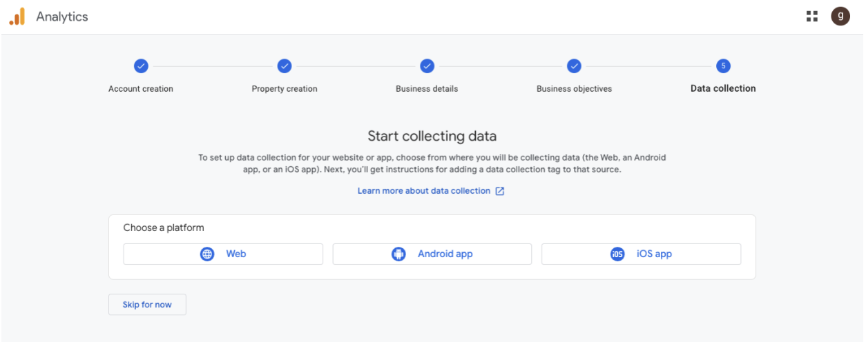The width and height of the screenshot is (866, 342).
Task: Click the Business details step checkmark
Action: tap(427, 66)
